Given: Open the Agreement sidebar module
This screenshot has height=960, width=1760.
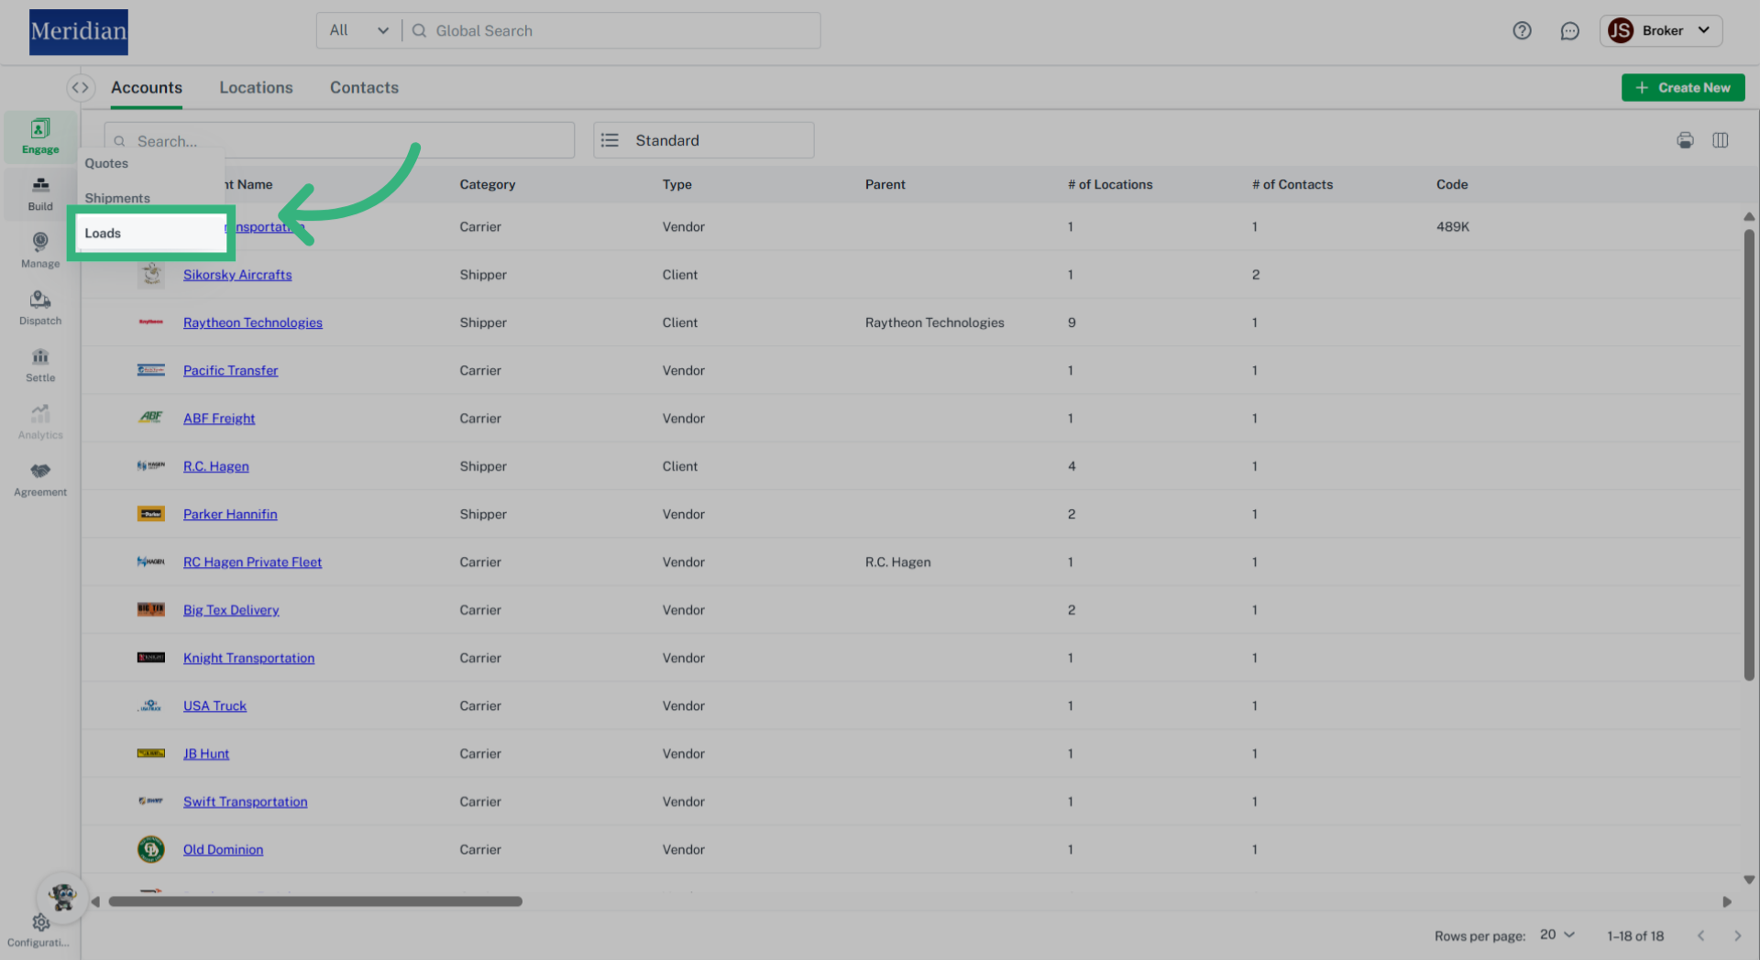Looking at the screenshot, I should click(x=40, y=479).
